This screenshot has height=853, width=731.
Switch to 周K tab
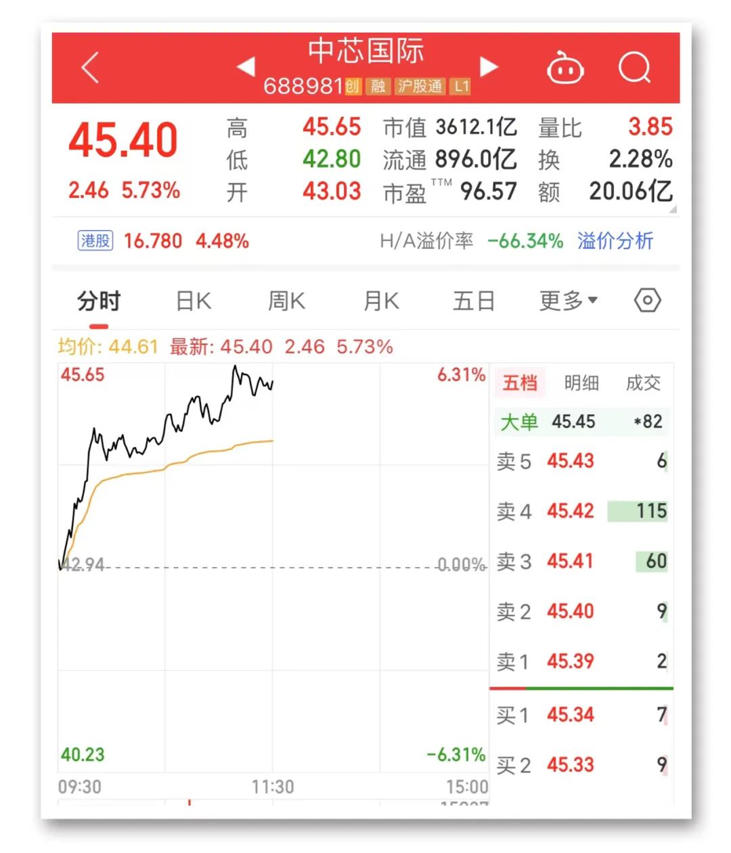coord(287,301)
